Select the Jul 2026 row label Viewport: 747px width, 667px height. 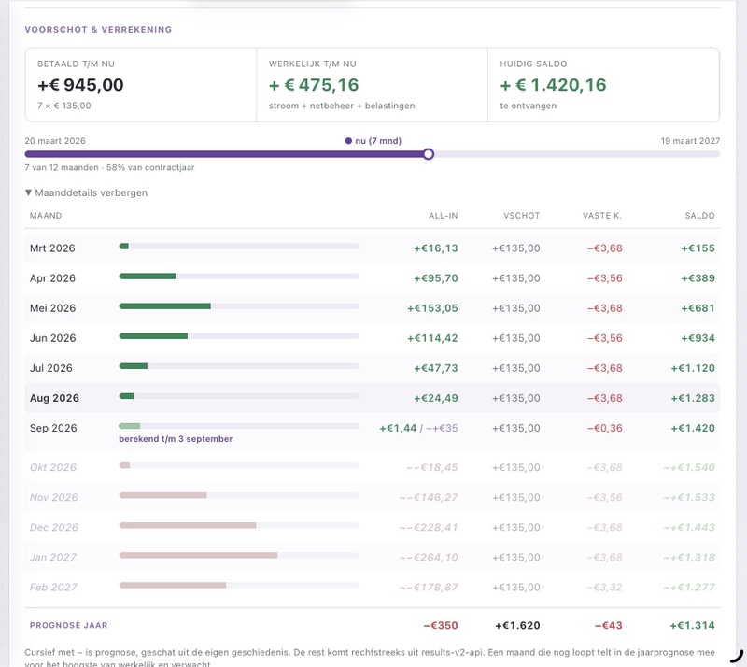point(51,368)
